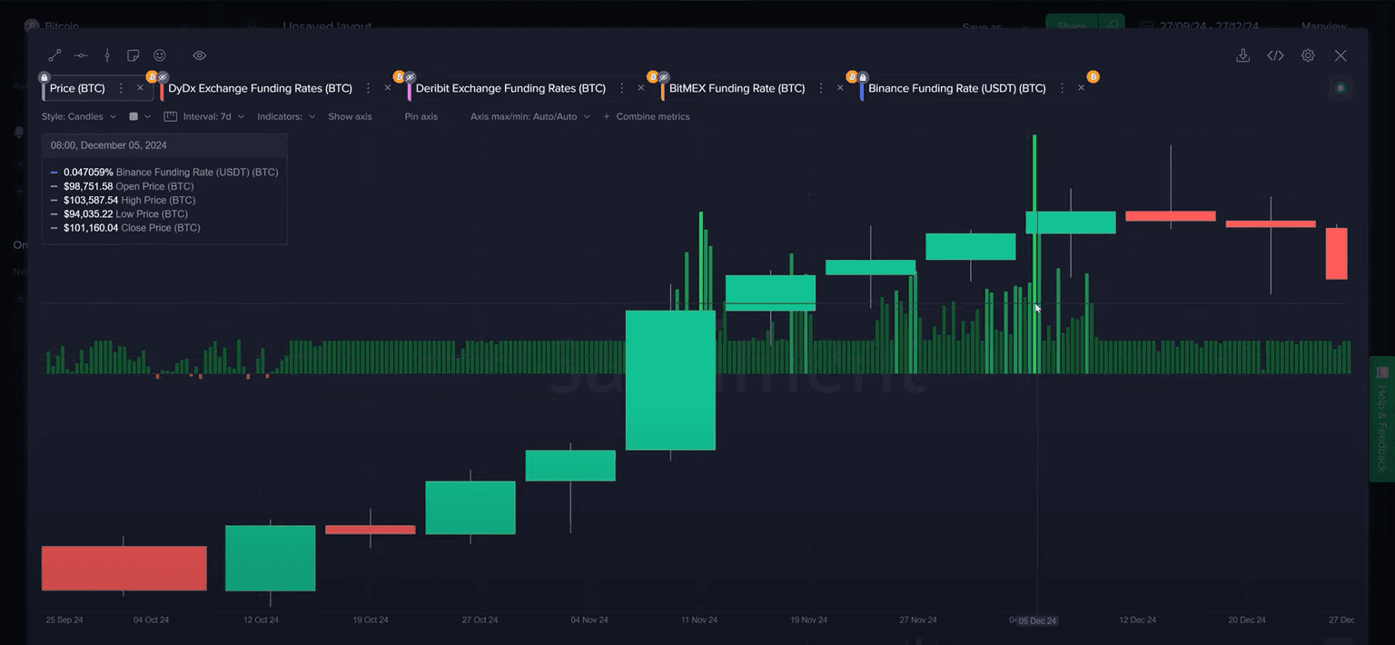Toggle the Show axis option
The height and width of the screenshot is (645, 1395).
tap(350, 116)
